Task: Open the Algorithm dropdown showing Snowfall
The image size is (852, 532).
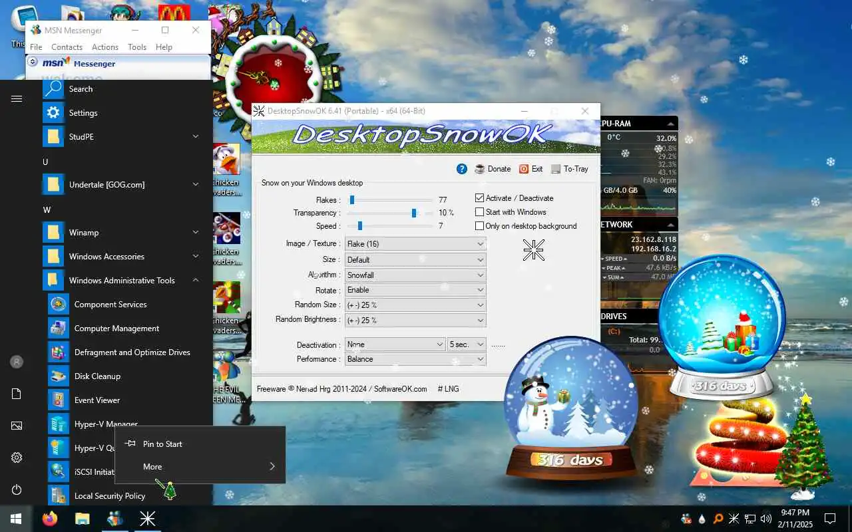Action: (415, 275)
